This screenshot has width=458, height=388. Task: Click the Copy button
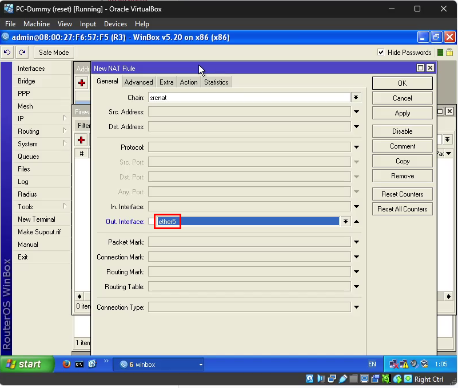point(402,161)
